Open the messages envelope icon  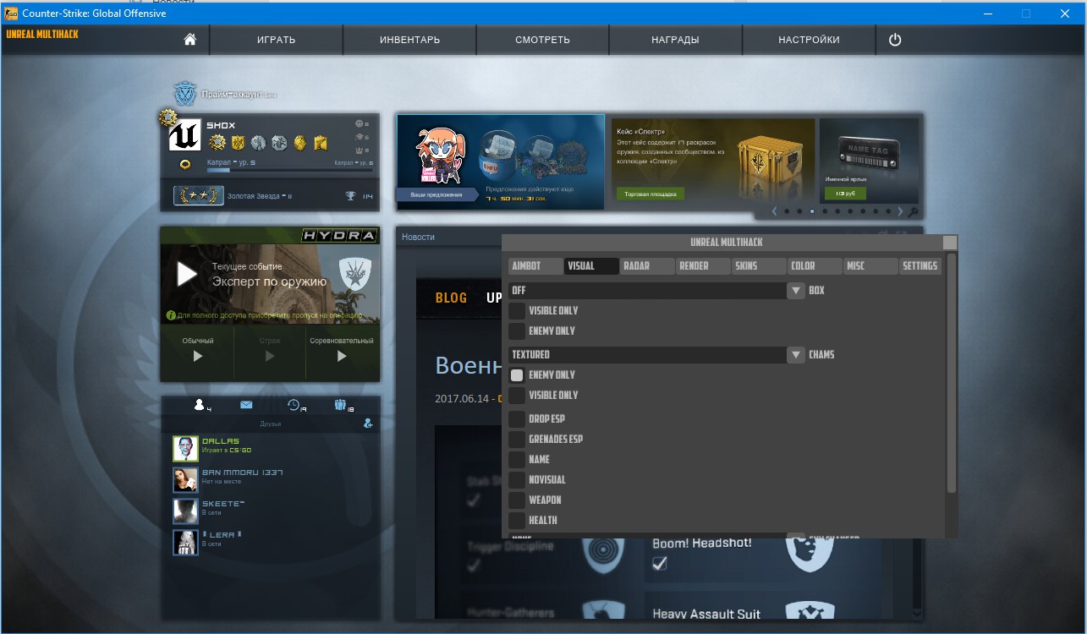[246, 405]
